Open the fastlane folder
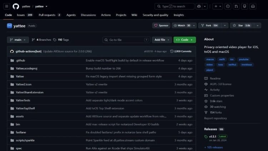Image resolution: width=268 pixels, height=151 pixels. (x=21, y=132)
